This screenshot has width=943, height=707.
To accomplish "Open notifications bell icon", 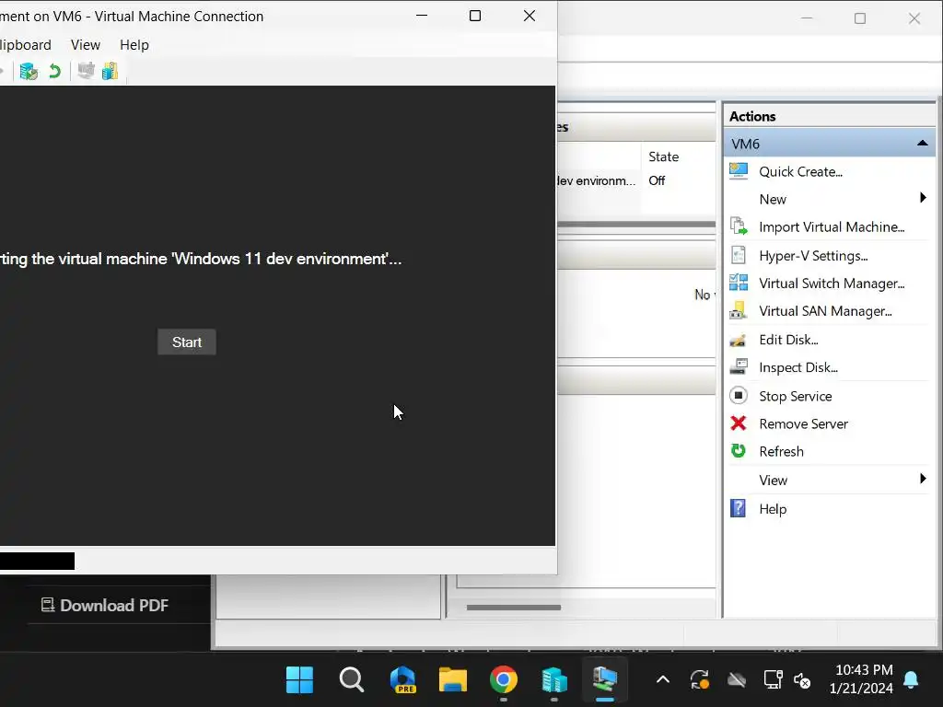I will 911,680.
